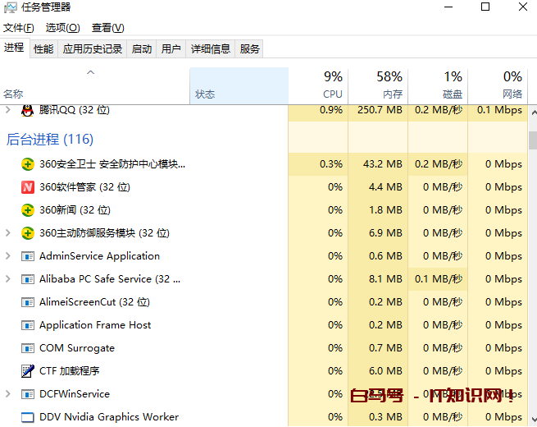Image resolution: width=537 pixels, height=427 pixels.
Task: Click the AdminService Application icon
Action: tap(28, 256)
